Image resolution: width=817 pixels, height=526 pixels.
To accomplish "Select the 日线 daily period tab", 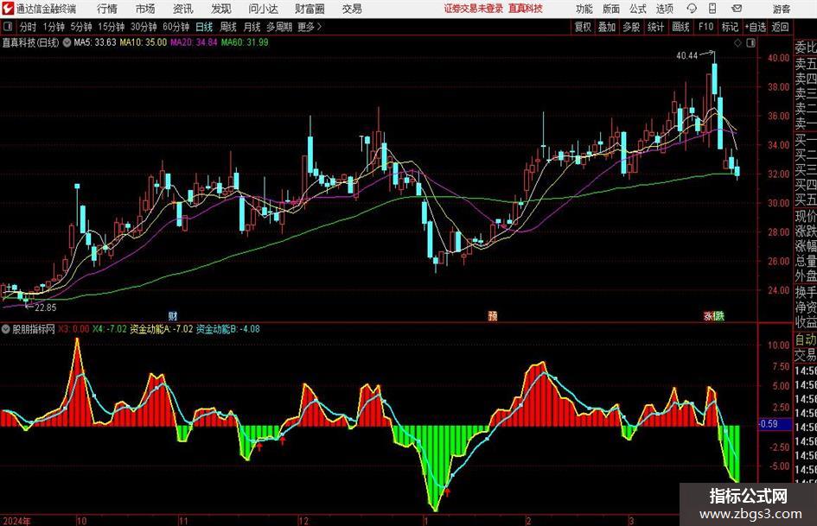I will coord(204,27).
